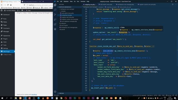Screen dimensions: 178x100
Task: Click the Go Live status bar button
Action: 168,95
